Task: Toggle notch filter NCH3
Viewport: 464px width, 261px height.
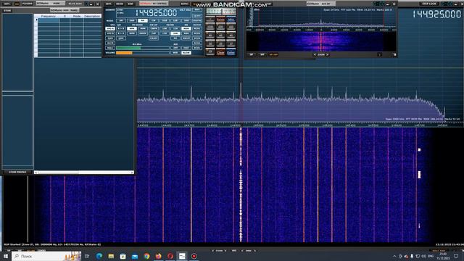Action: pos(197,38)
